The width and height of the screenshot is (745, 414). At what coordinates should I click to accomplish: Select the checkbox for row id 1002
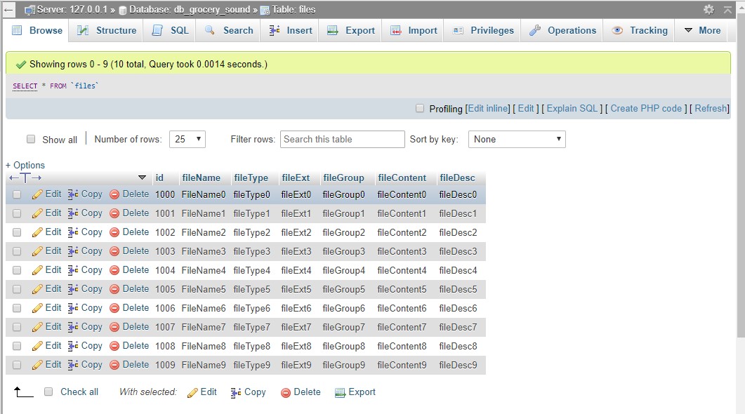tap(17, 232)
